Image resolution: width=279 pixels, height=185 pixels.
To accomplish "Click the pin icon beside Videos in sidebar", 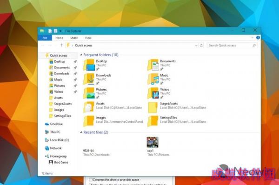I will pos(75,92).
